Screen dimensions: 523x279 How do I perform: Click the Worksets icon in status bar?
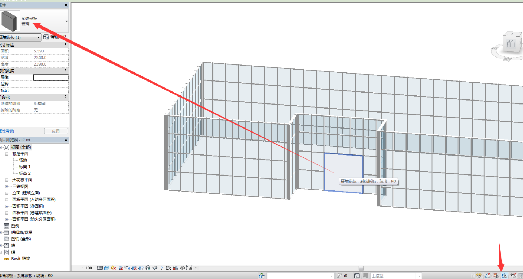pyautogui.click(x=262, y=276)
